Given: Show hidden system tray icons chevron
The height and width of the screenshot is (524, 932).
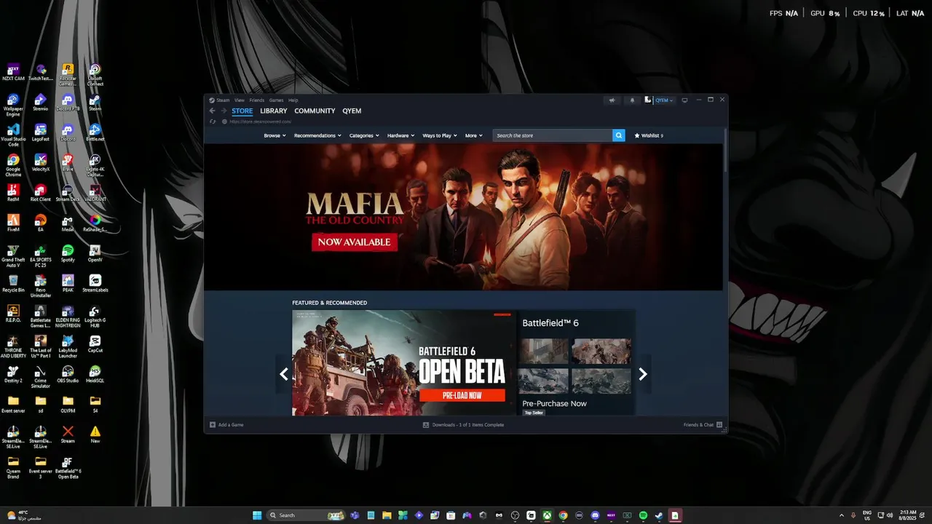Looking at the screenshot, I should 842,515.
